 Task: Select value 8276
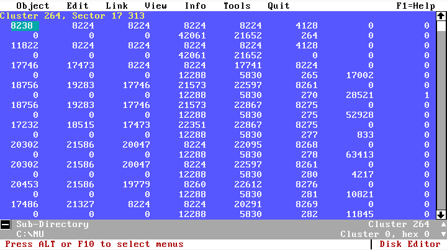pos(307,184)
